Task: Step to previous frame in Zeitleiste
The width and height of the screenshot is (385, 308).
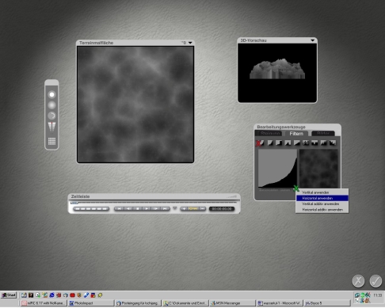Action: pos(128,208)
